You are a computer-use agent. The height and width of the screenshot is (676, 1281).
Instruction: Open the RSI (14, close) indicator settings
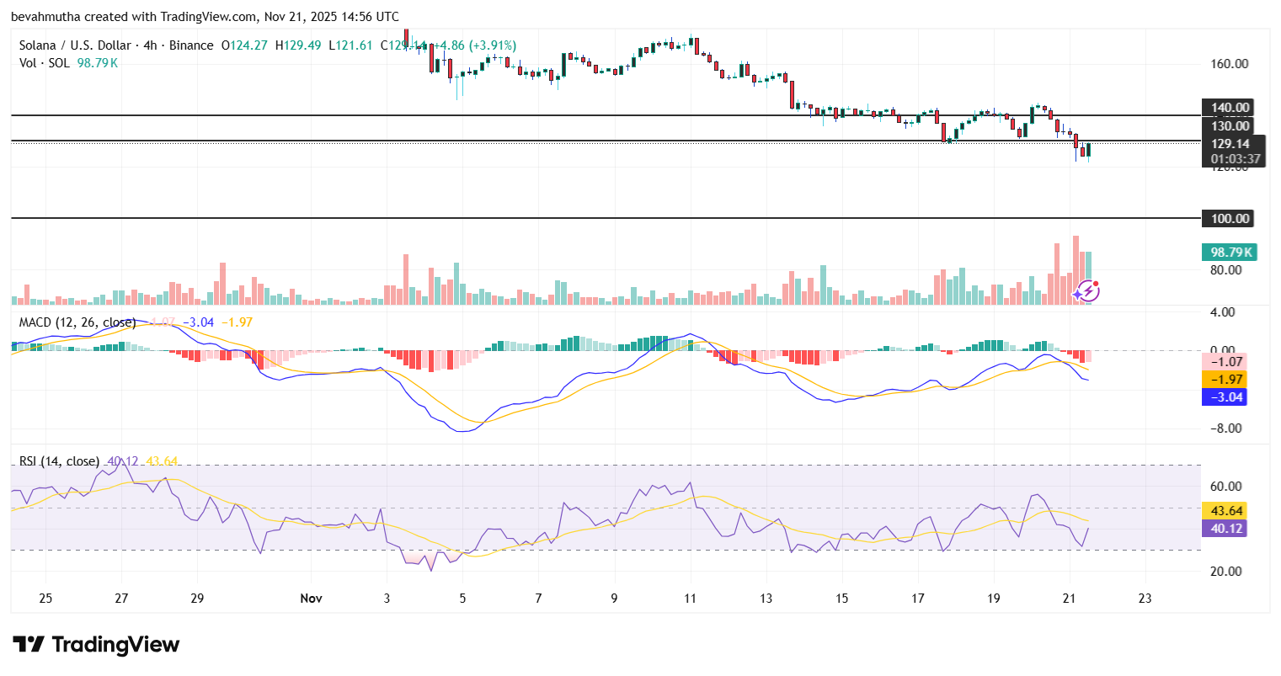(x=57, y=460)
